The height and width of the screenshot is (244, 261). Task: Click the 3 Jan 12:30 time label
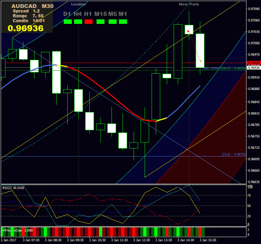142,240
